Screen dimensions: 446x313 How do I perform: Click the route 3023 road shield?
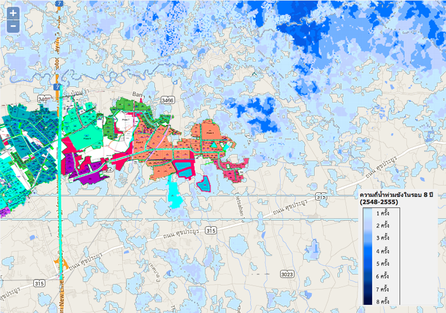[x=287, y=275]
